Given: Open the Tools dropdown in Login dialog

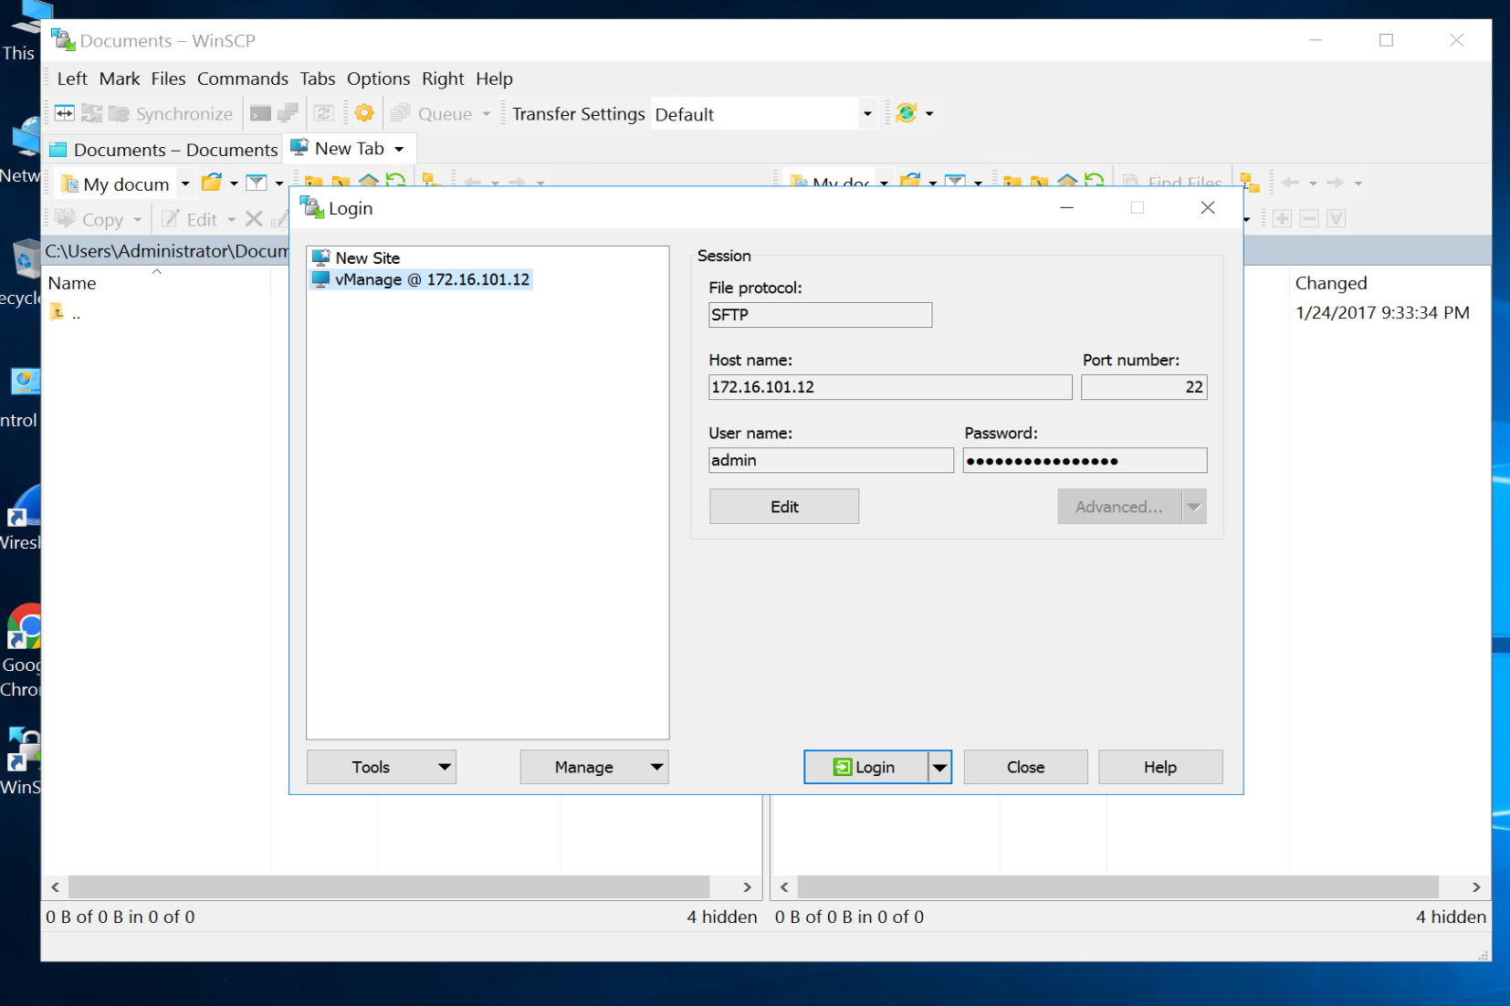Looking at the screenshot, I should [x=381, y=768].
